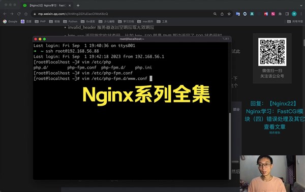Click the terminal yellow minimize button
The width and height of the screenshot is (305, 192).
coord(40,39)
